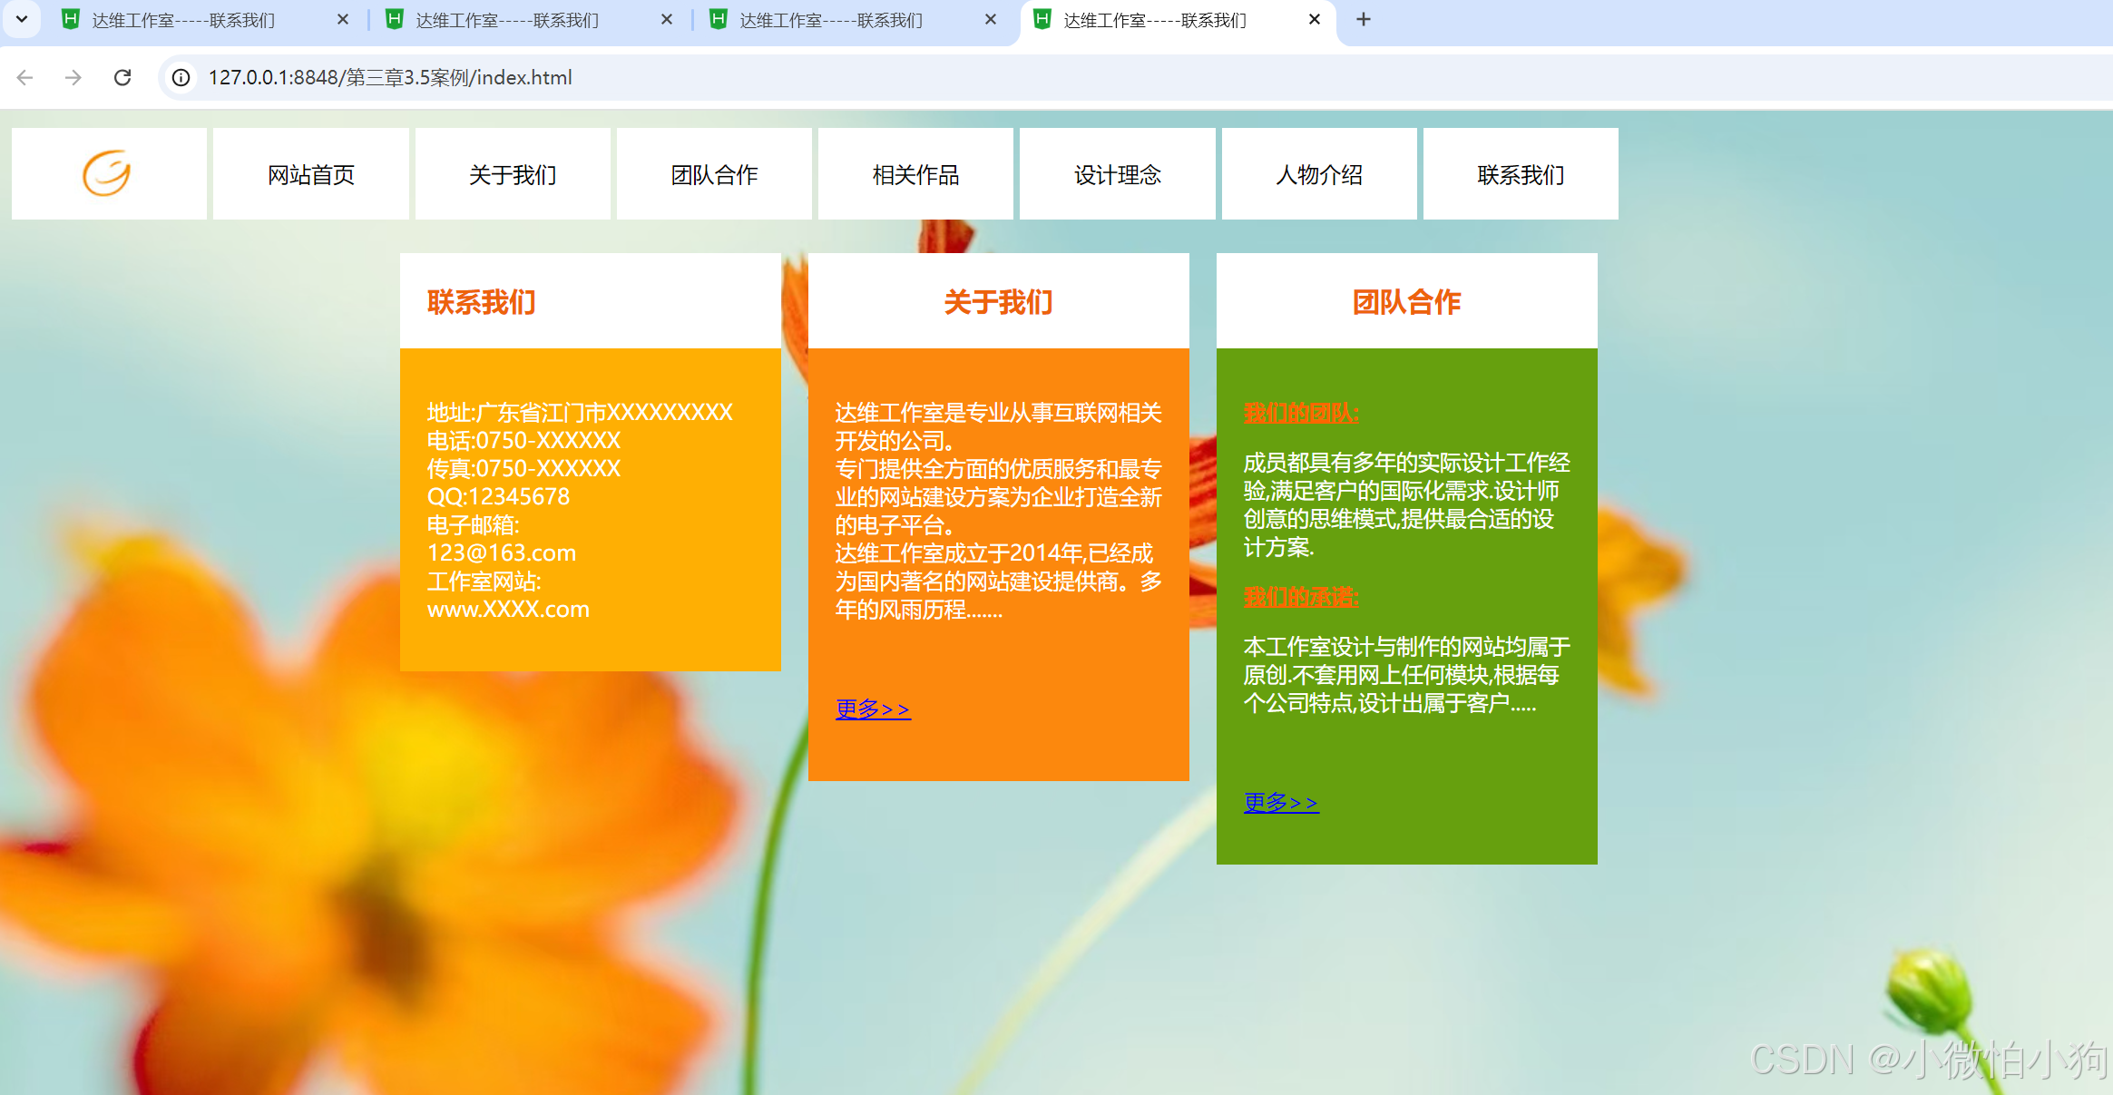
Task: Click the address line 广东省江门市
Action: (x=580, y=413)
